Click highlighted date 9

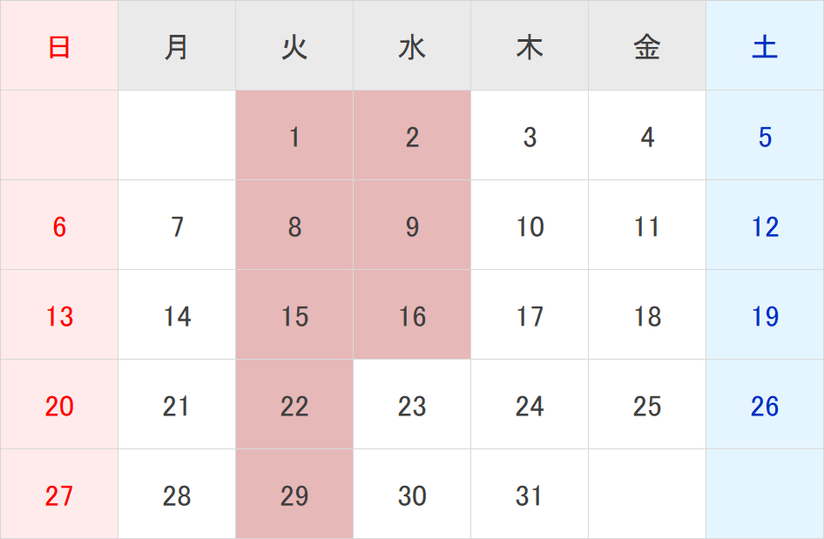coord(412,226)
